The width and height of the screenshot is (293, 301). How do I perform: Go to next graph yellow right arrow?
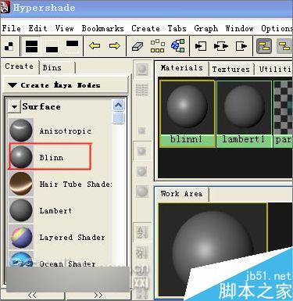coord(115,46)
